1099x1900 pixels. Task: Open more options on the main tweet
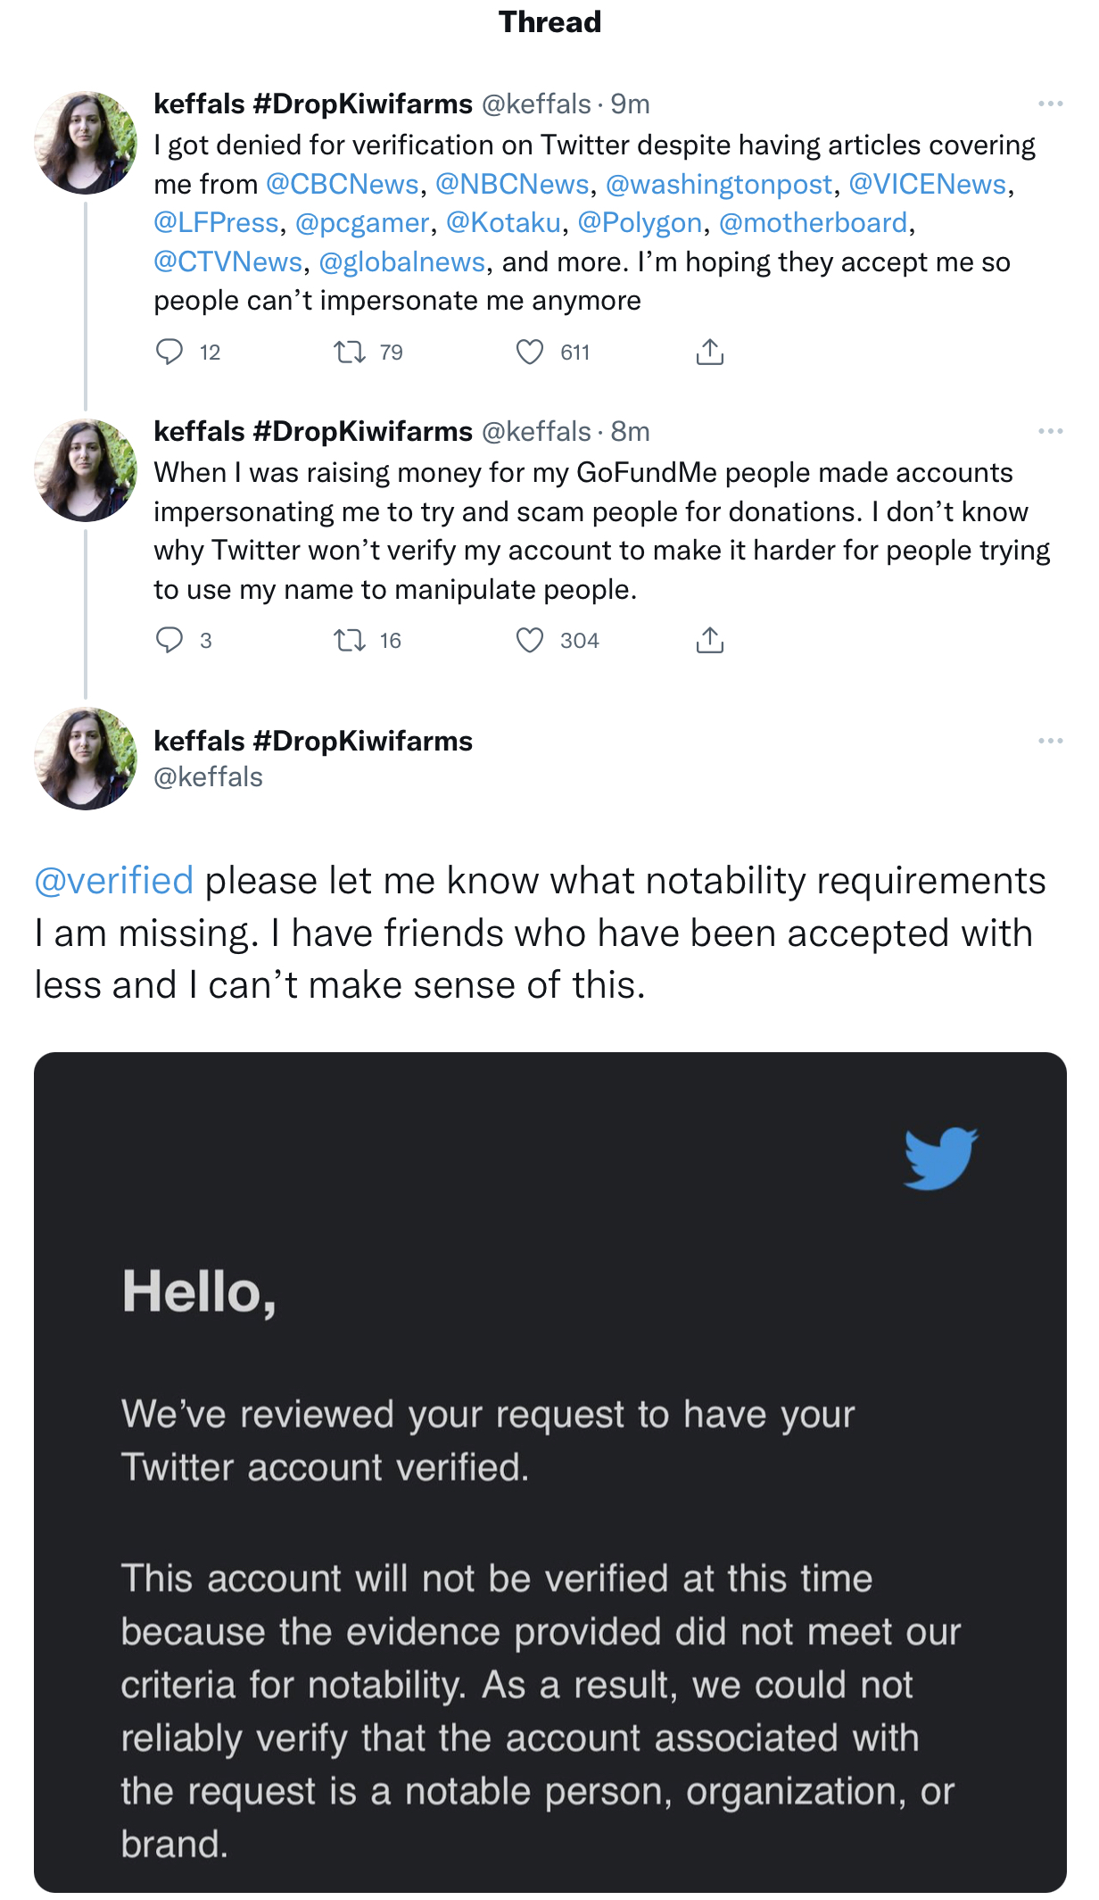point(1050,742)
